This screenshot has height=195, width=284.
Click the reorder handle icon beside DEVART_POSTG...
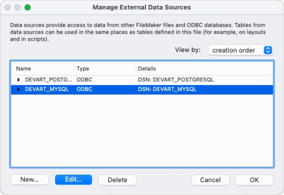click(x=18, y=80)
